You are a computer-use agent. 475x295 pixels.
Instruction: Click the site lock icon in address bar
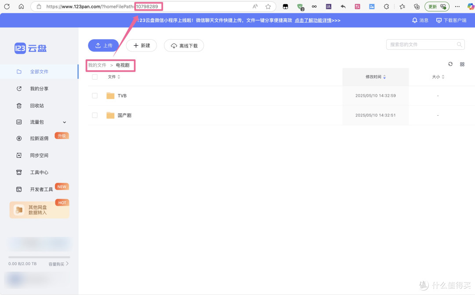click(39, 6)
